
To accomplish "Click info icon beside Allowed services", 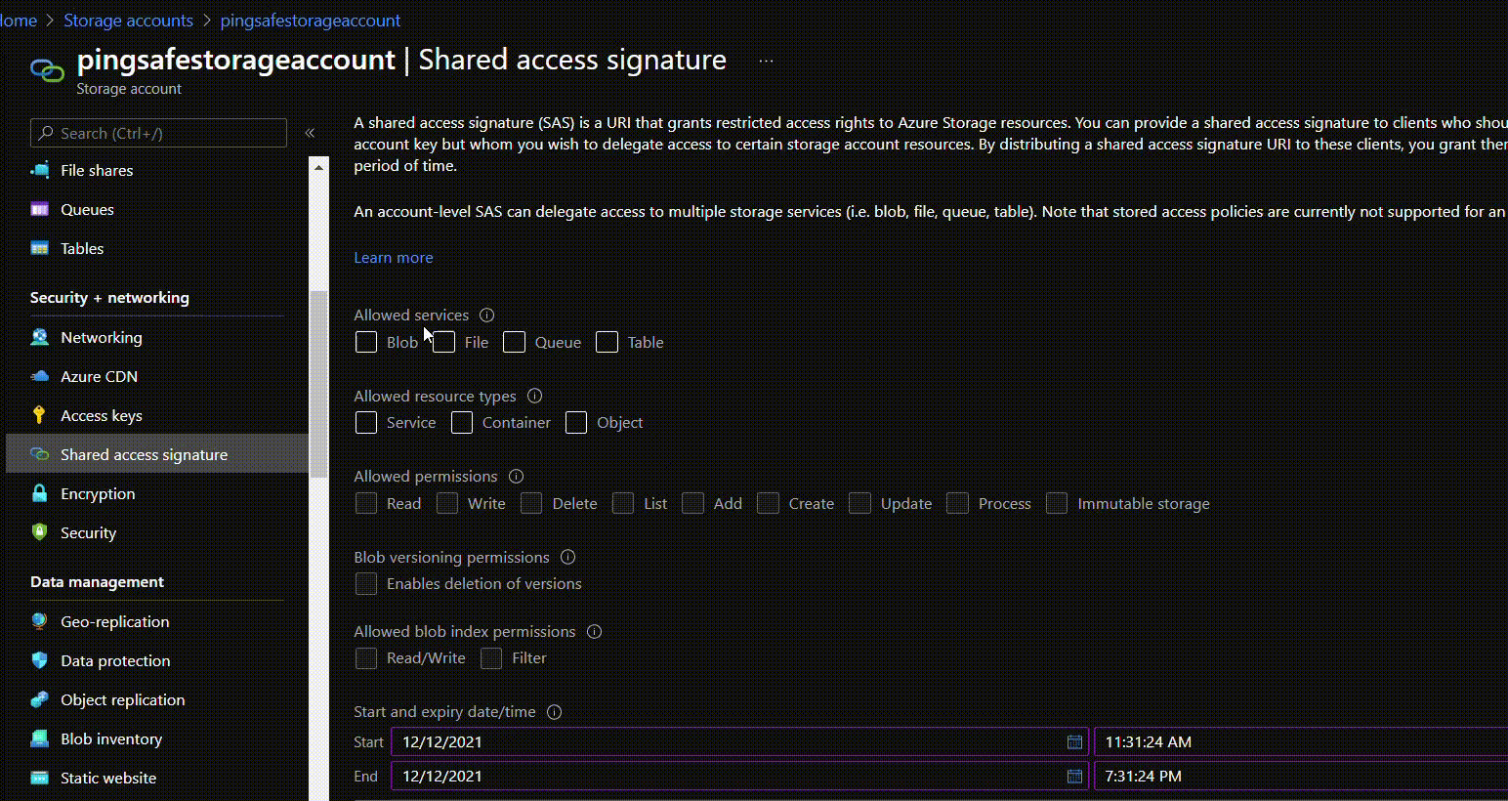I will click(486, 316).
